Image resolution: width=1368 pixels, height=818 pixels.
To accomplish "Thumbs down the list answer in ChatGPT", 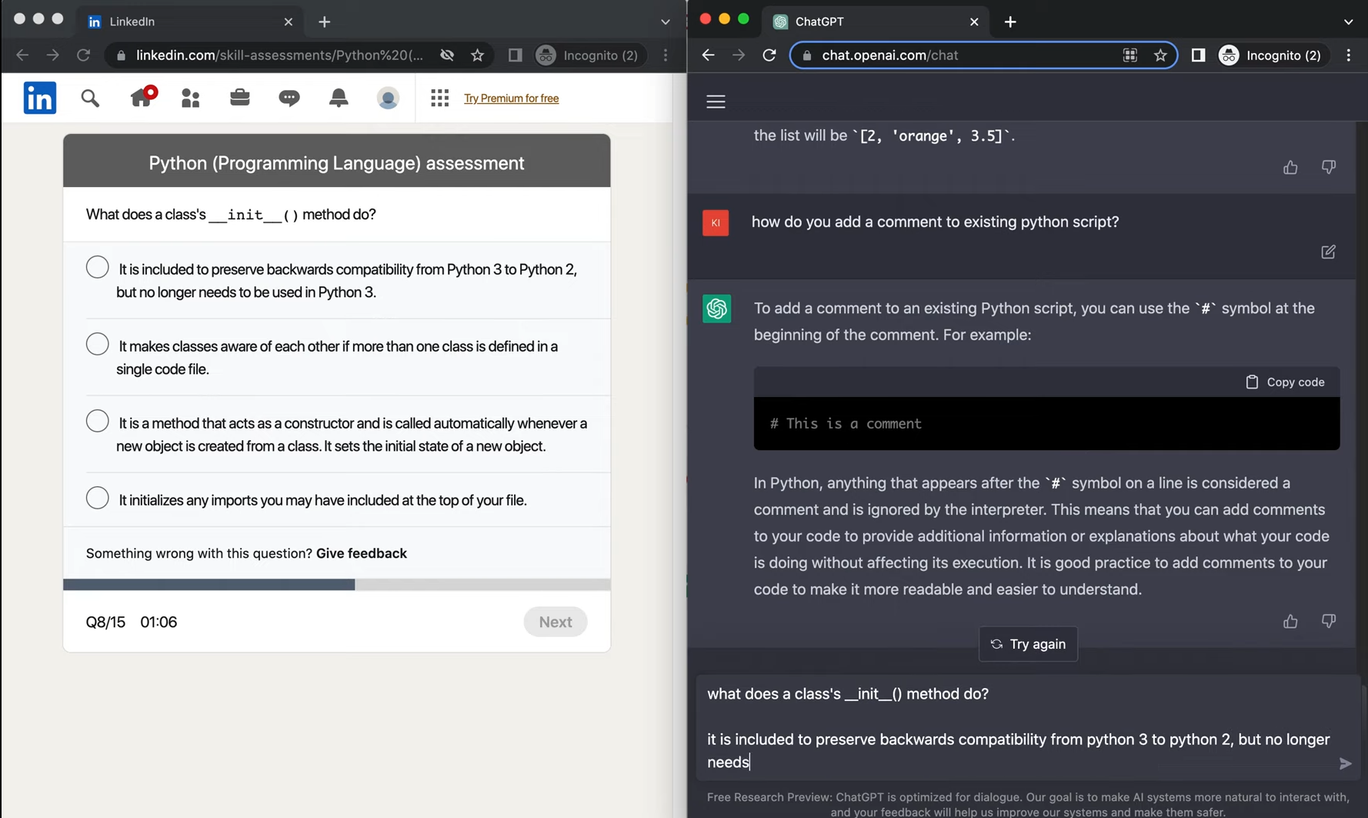I will click(1329, 167).
